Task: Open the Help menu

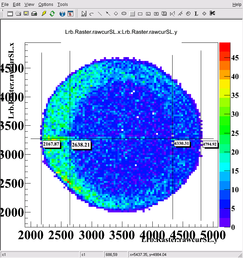Action: pyautogui.click(x=237, y=5)
